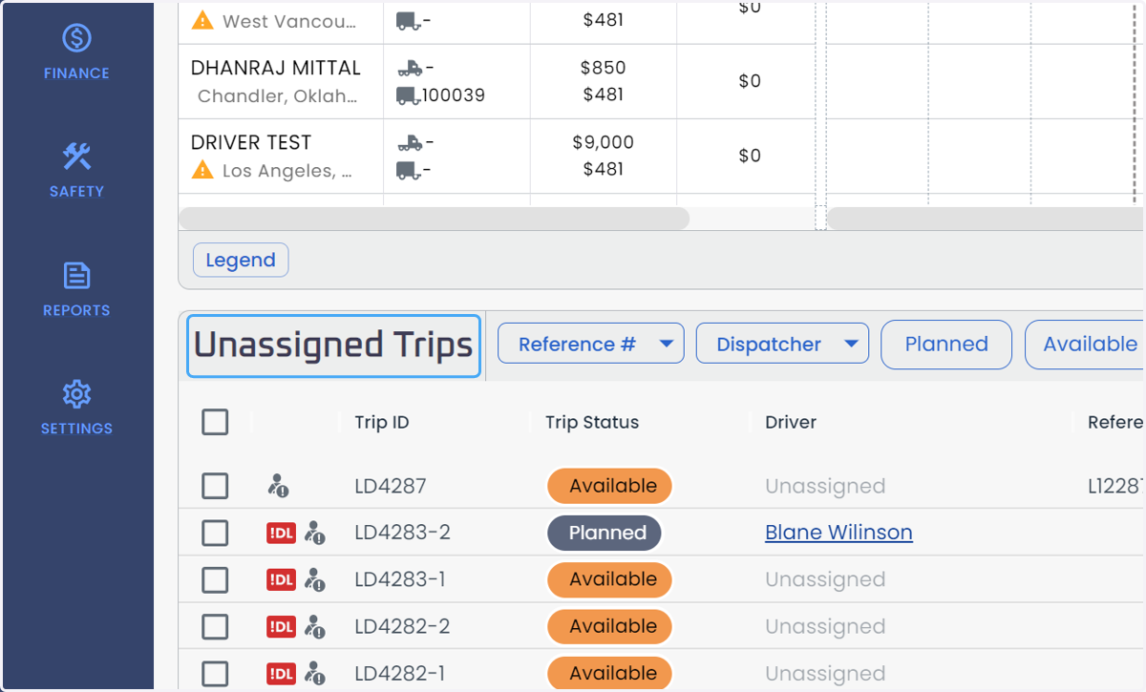
Task: Sort by Driver column header
Action: pos(791,422)
